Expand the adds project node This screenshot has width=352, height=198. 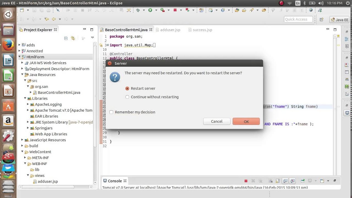coord(20,45)
